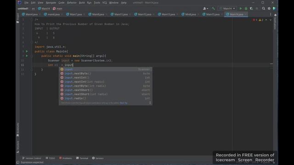Click fold end marker on line 6
294x165 pixels.
tap(32, 42)
